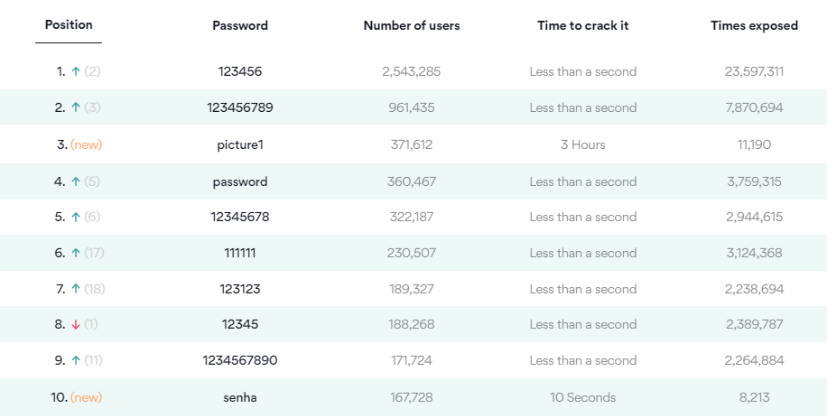Click the up arrow in the 123456789 row
827x418 pixels.
[x=76, y=108]
